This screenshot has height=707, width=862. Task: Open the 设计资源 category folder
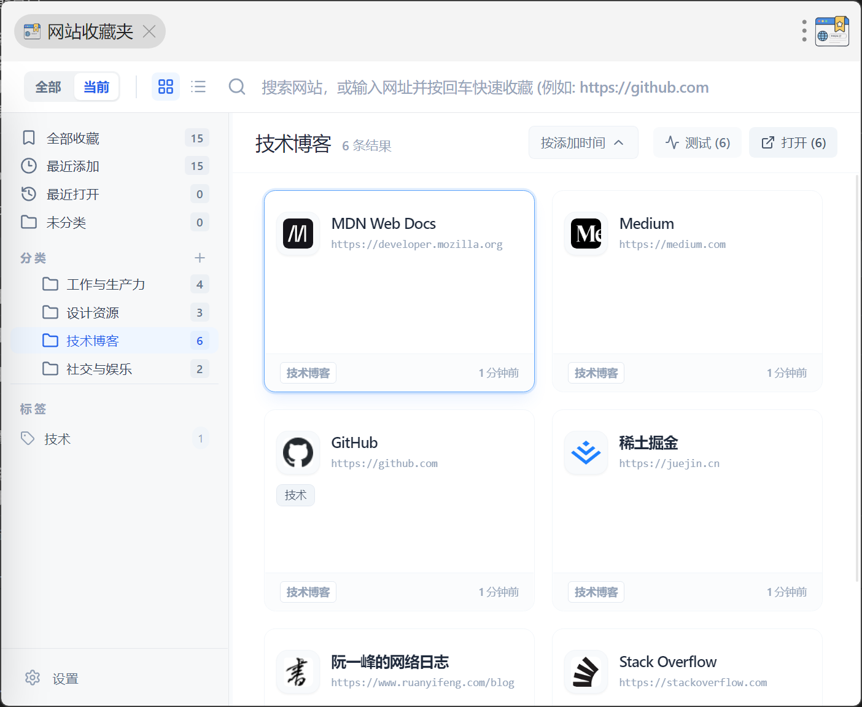click(93, 312)
